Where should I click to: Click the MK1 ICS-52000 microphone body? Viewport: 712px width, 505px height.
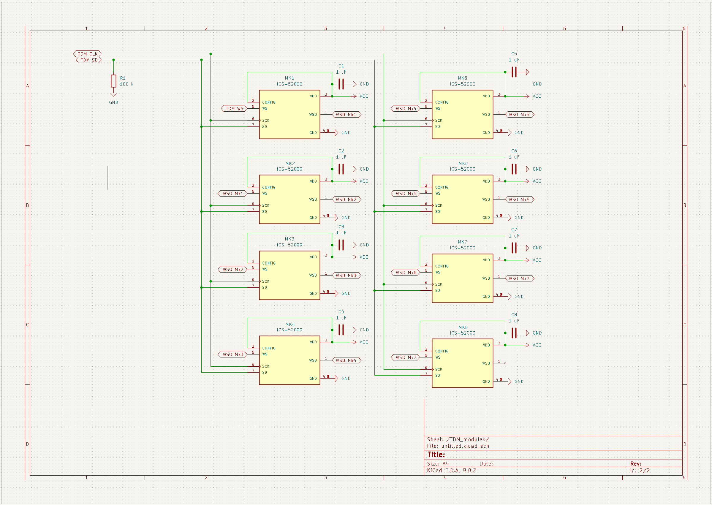pyautogui.click(x=289, y=114)
